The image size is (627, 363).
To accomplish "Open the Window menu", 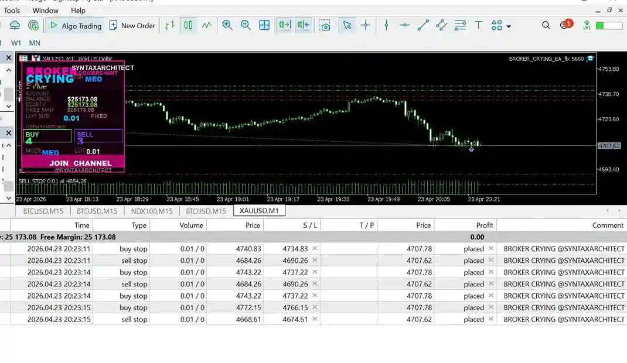I will click(45, 11).
